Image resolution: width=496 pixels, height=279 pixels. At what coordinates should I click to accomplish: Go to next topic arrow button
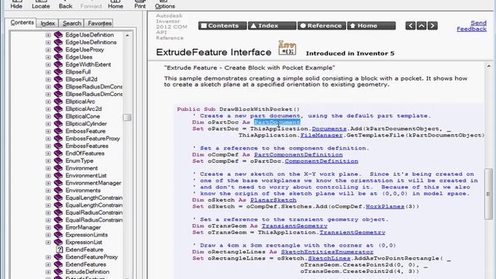(x=432, y=26)
